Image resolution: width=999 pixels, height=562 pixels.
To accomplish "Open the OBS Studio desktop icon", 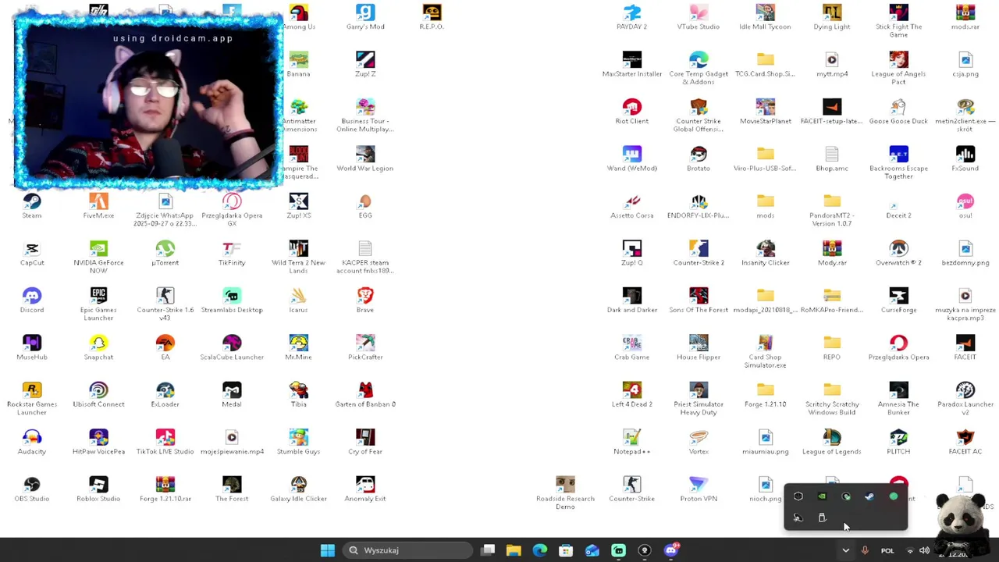I will 32,489.
